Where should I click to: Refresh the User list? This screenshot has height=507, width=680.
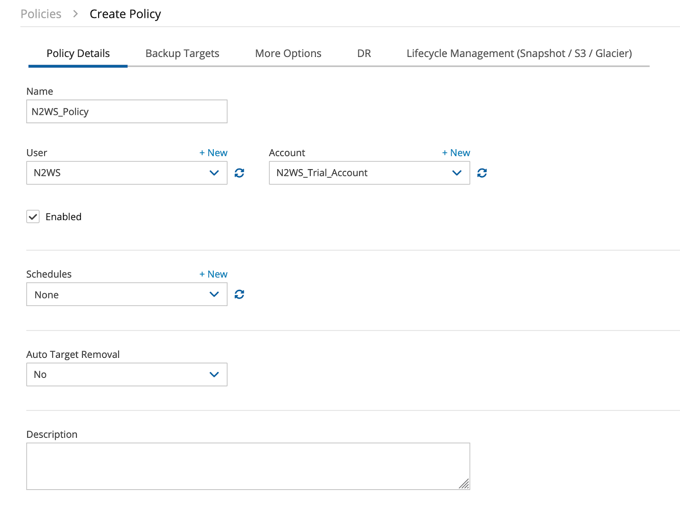coord(239,173)
